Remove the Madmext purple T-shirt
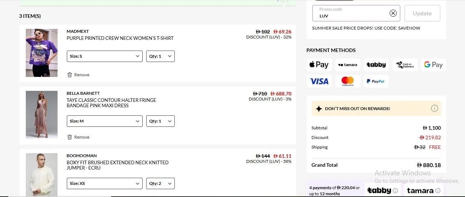The width and height of the screenshot is (465, 197). pyautogui.click(x=78, y=75)
